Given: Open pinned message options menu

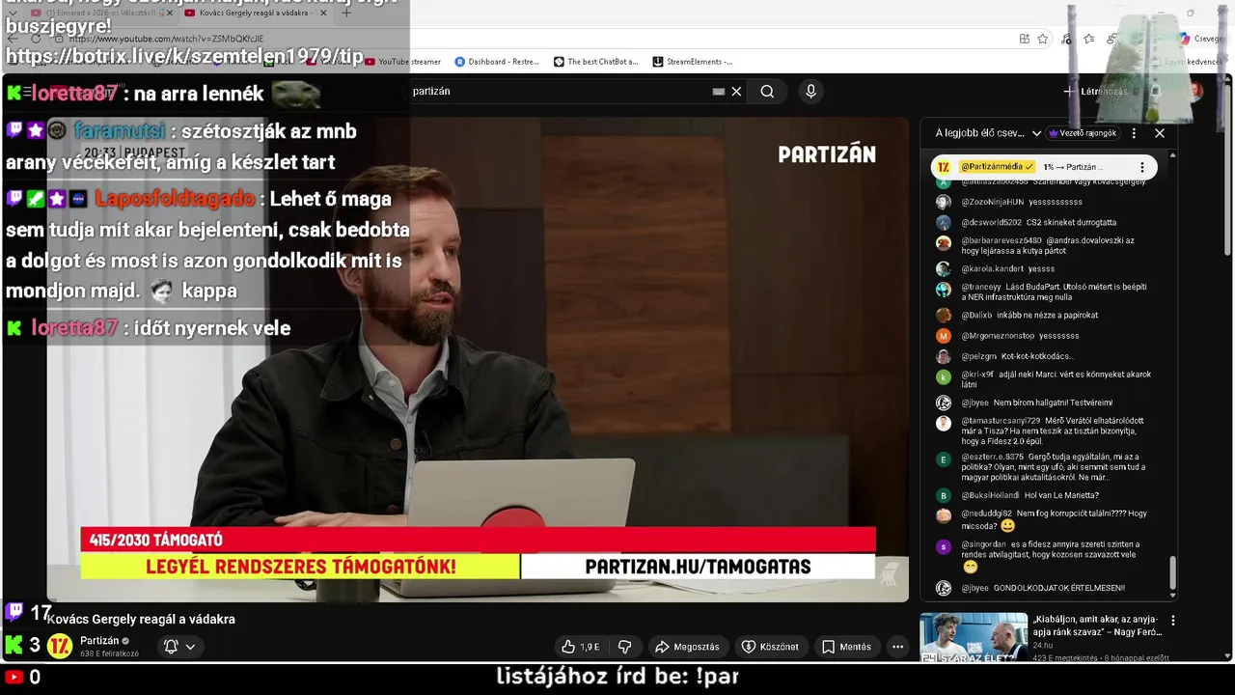Looking at the screenshot, I should (x=1142, y=167).
